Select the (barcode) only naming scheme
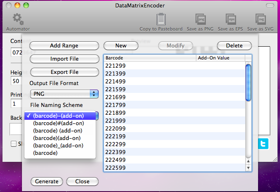 point(60,153)
